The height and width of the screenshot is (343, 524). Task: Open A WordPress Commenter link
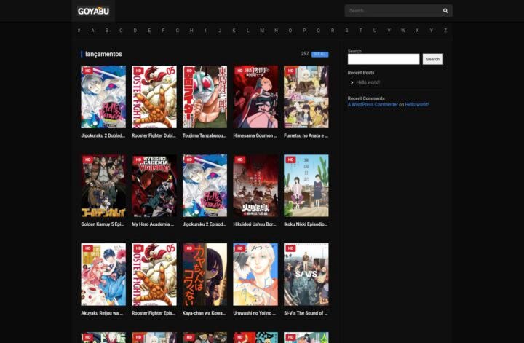[373, 105]
